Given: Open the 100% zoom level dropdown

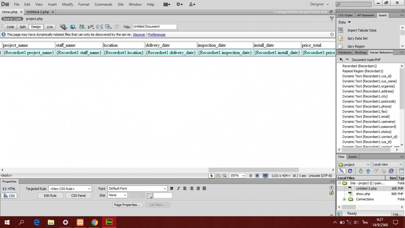Looking at the screenshot, I should [x=237, y=176].
